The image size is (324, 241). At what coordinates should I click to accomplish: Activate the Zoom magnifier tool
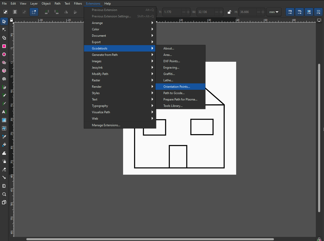pyautogui.click(x=4, y=194)
